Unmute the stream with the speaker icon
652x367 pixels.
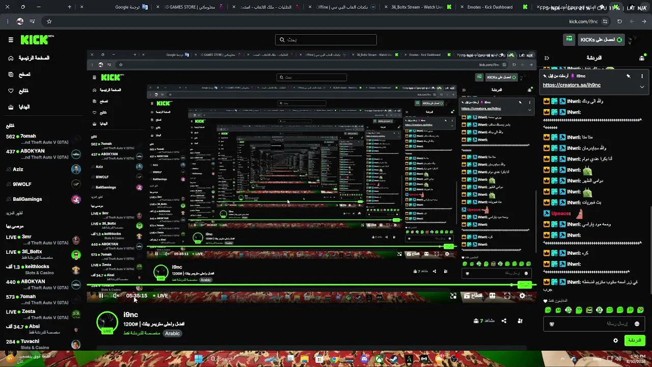click(116, 296)
